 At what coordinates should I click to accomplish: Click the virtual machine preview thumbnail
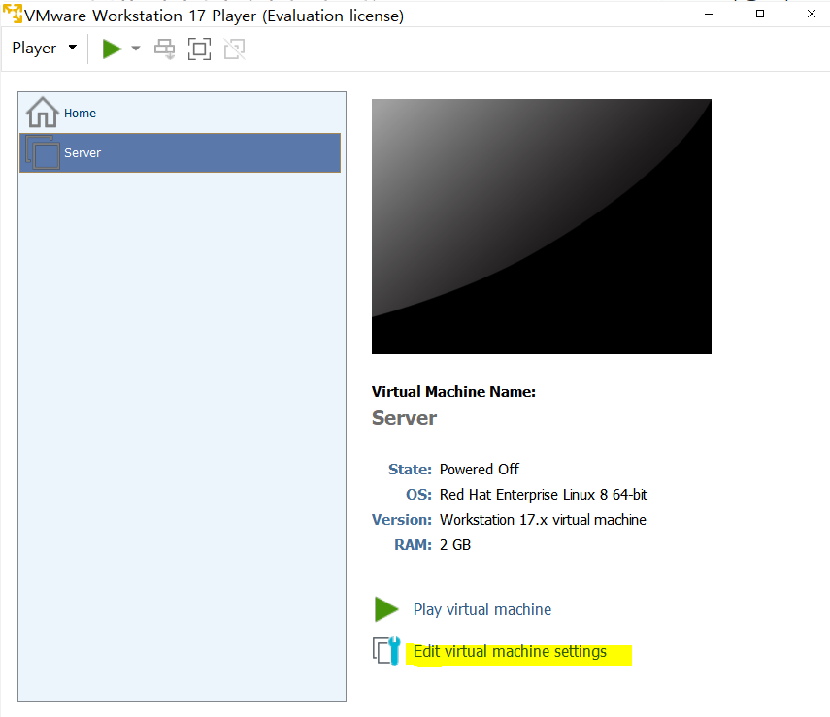[x=542, y=226]
